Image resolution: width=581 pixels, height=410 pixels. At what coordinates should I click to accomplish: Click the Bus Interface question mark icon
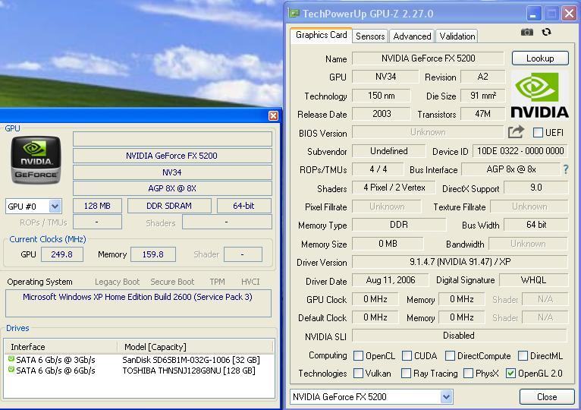click(565, 169)
